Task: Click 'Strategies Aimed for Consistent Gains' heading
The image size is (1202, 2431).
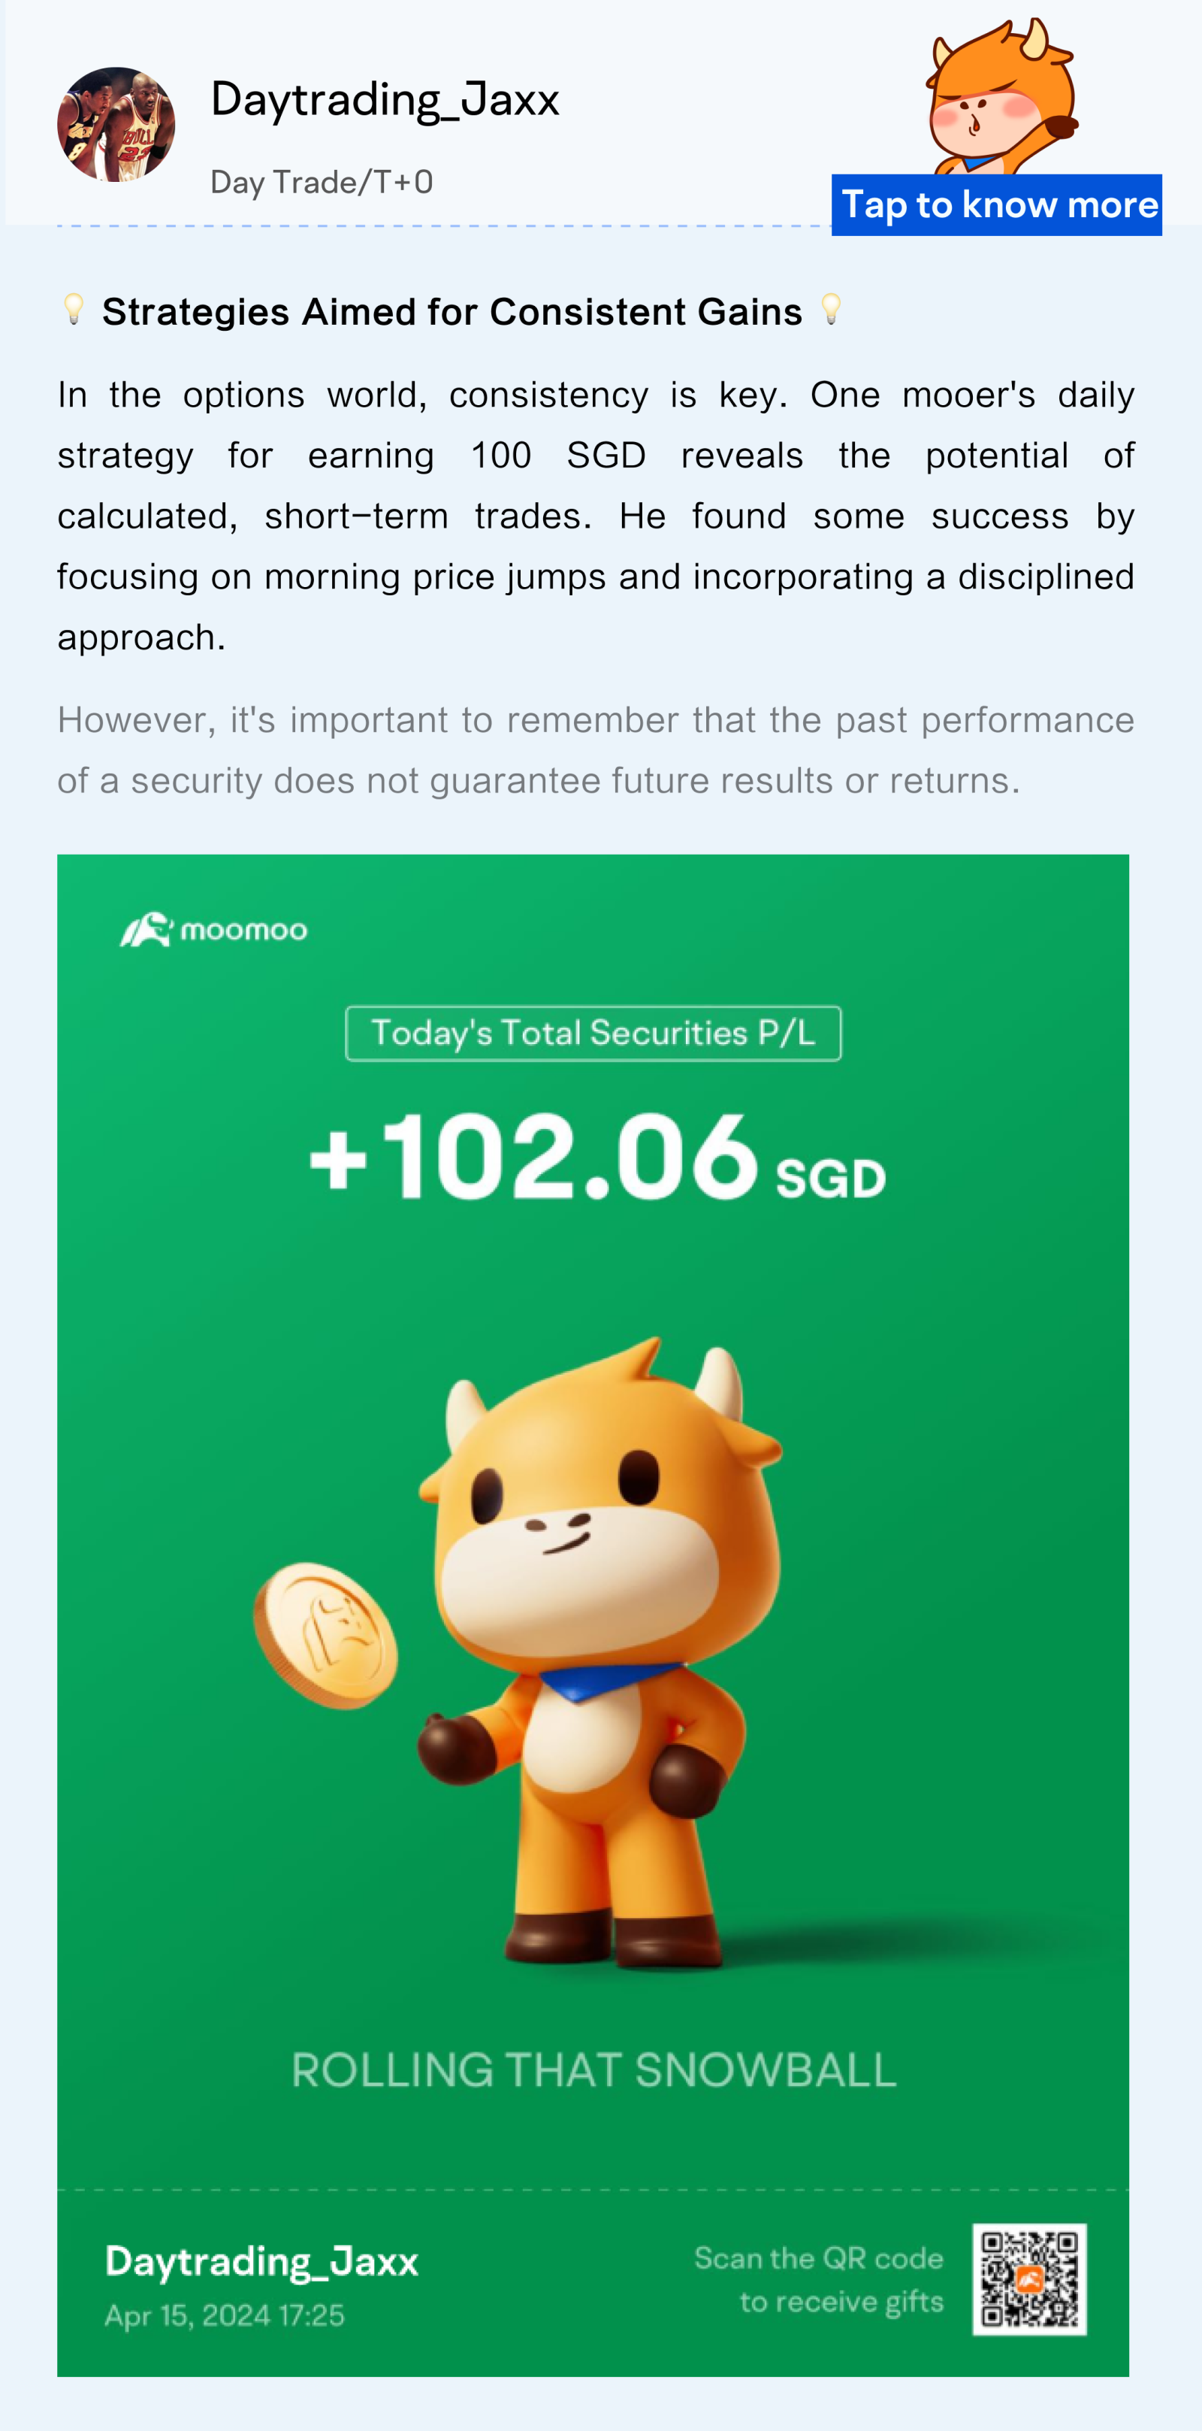Action: [452, 313]
